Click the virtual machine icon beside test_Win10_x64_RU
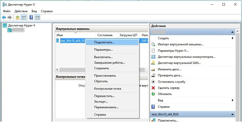The height and width of the screenshot is (122, 242). (x=58, y=41)
